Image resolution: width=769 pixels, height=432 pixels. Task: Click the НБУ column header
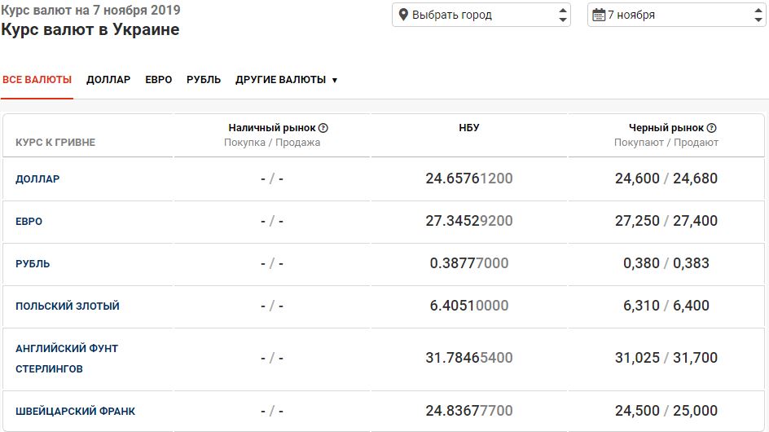tap(469, 128)
